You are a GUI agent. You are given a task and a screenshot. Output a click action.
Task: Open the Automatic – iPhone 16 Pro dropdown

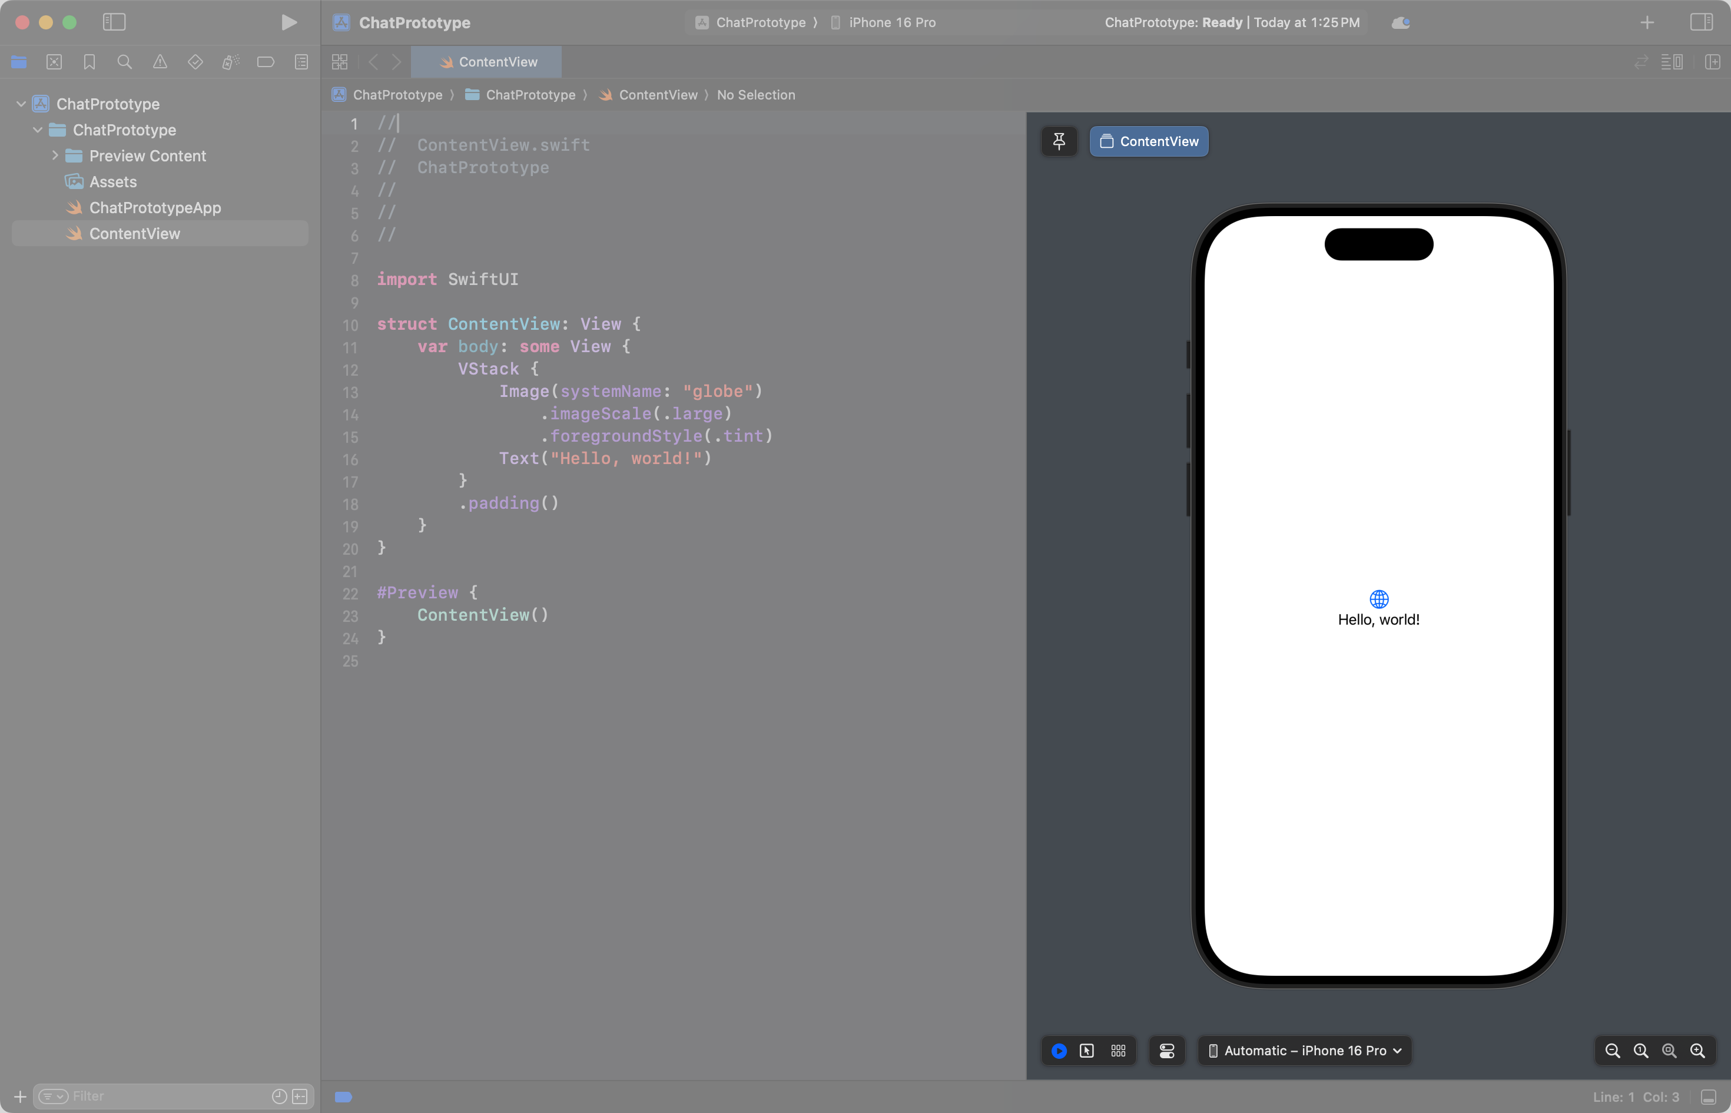pos(1305,1051)
